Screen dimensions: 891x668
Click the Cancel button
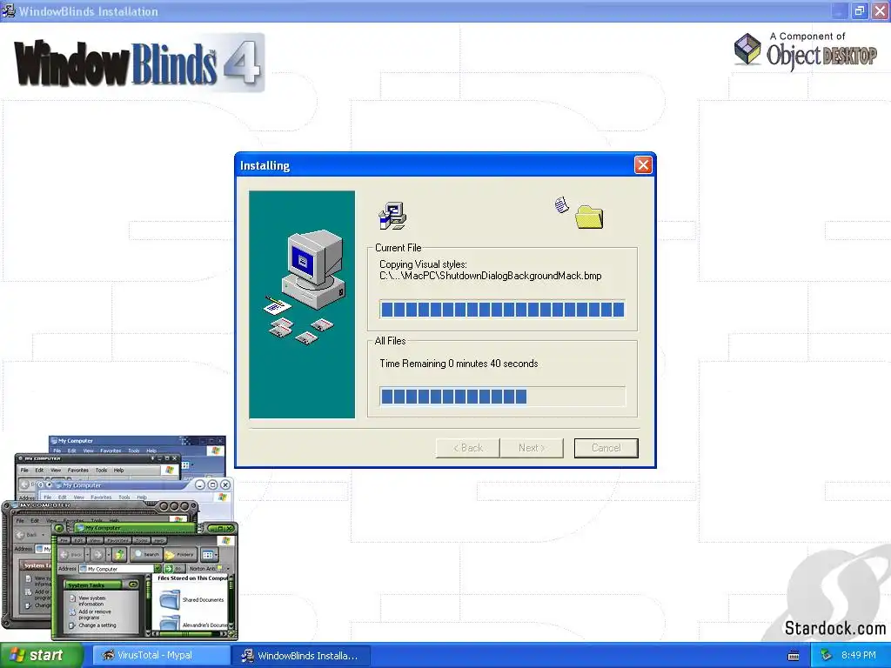(606, 448)
